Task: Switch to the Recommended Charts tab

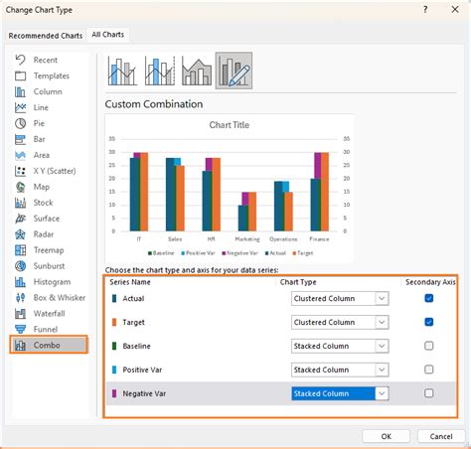Action: [46, 36]
